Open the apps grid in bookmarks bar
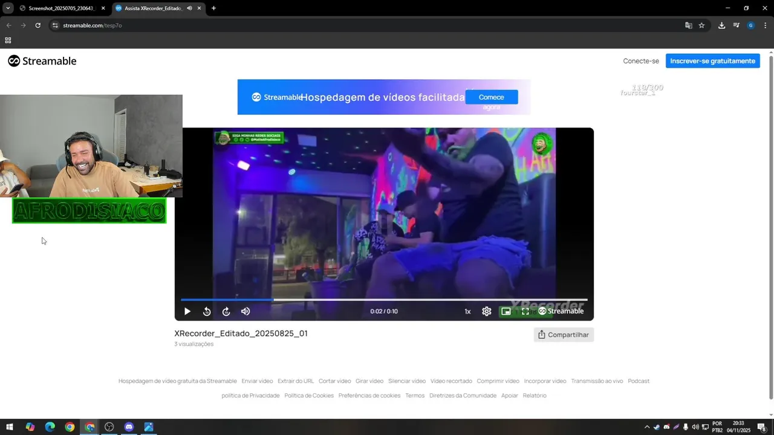Viewport: 774px width, 435px height. click(x=8, y=40)
